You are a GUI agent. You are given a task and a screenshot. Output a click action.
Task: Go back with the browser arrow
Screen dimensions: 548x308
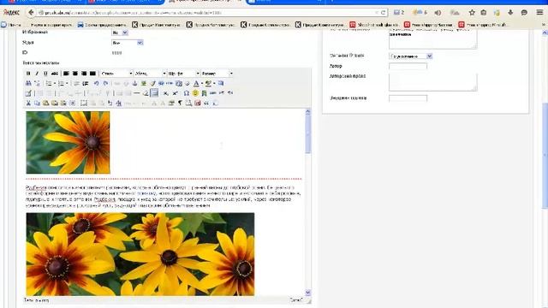[x=31, y=13]
